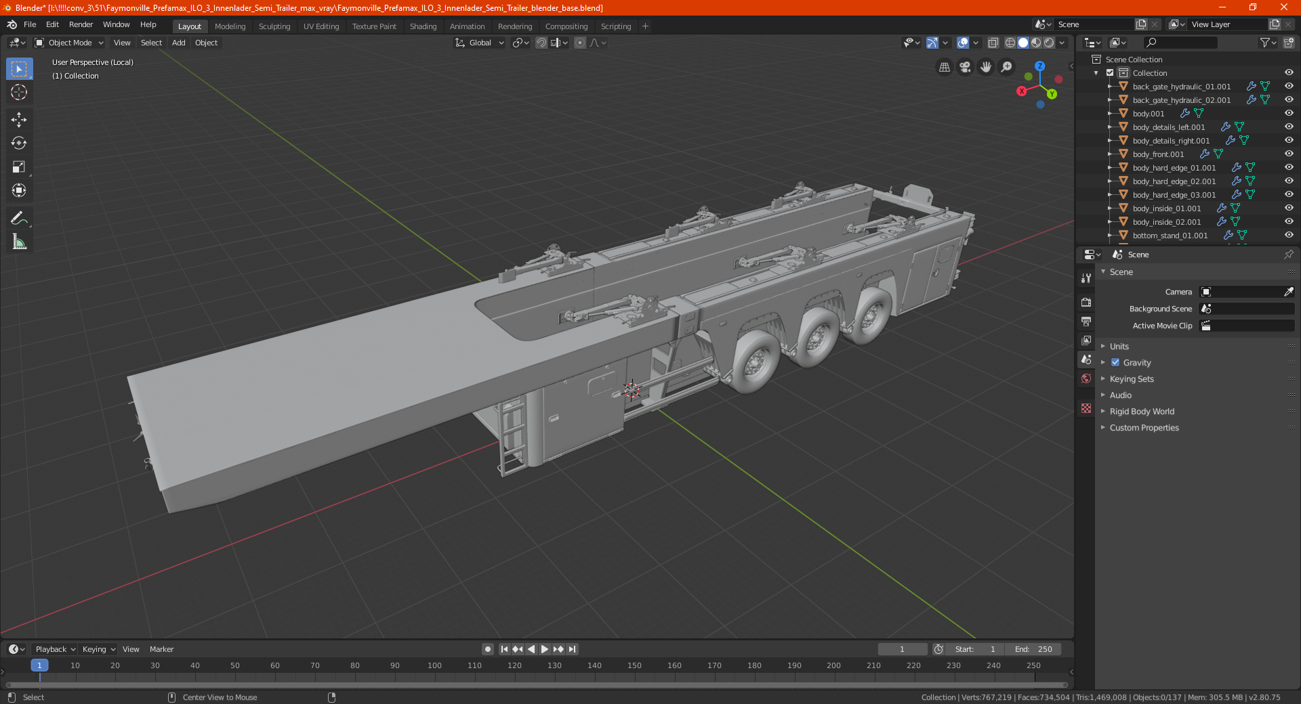This screenshot has height=704, width=1301.
Task: Switch to rendered viewport shading
Action: pyautogui.click(x=1049, y=43)
